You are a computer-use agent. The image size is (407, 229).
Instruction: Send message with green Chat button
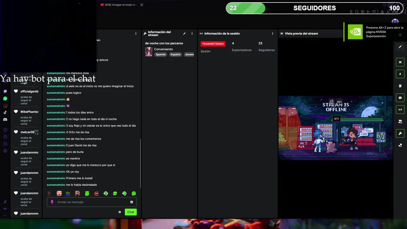[x=131, y=212]
